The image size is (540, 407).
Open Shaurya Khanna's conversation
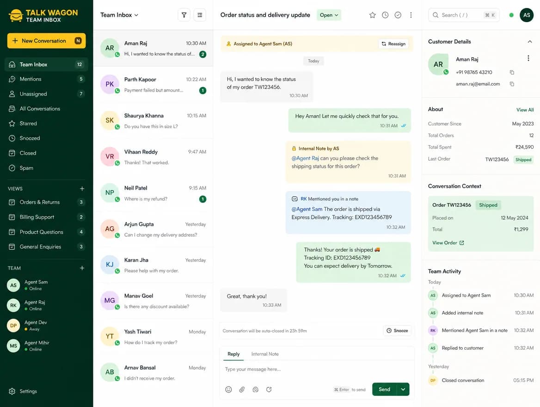[153, 121]
